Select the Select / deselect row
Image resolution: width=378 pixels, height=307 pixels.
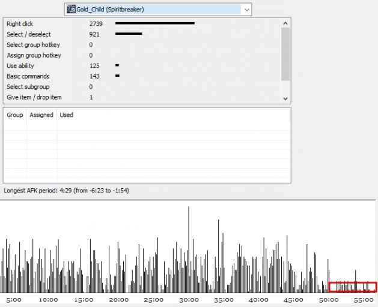pyautogui.click(x=142, y=34)
